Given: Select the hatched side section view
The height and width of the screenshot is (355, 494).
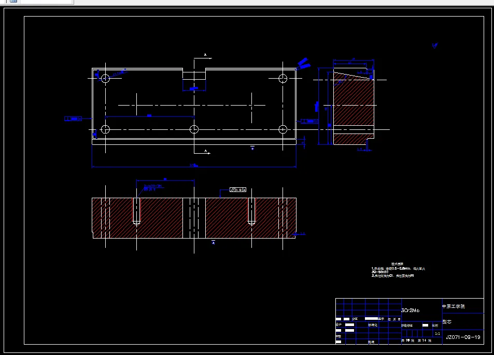Looking at the screenshot, I should click(354, 106).
